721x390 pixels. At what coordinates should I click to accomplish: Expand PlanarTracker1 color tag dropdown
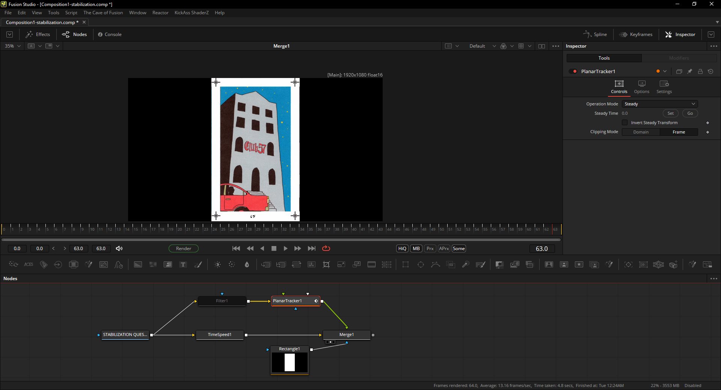pyautogui.click(x=665, y=71)
